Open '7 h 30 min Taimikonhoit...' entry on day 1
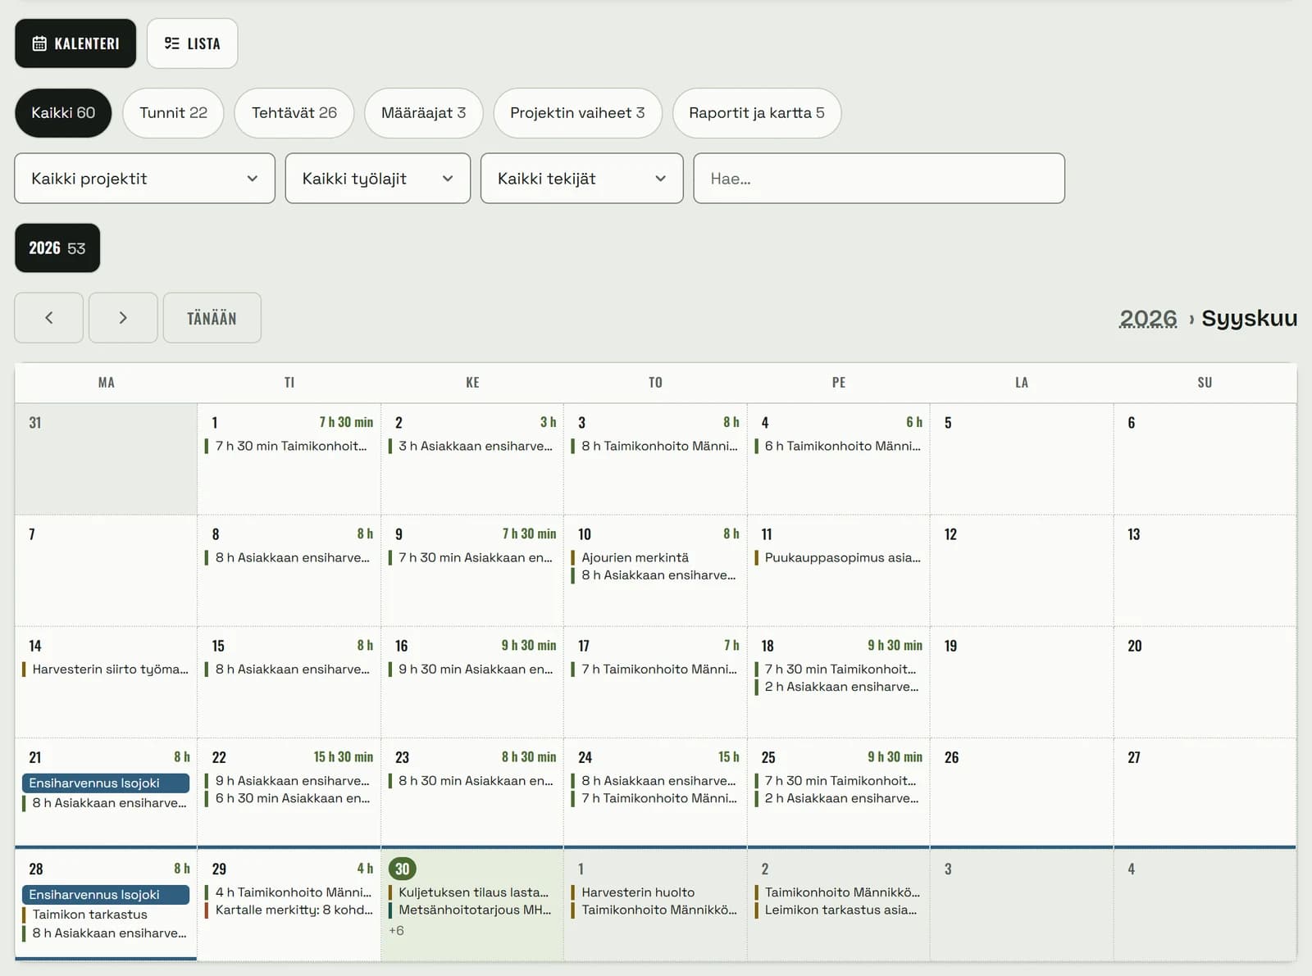The height and width of the screenshot is (976, 1312). 291,446
